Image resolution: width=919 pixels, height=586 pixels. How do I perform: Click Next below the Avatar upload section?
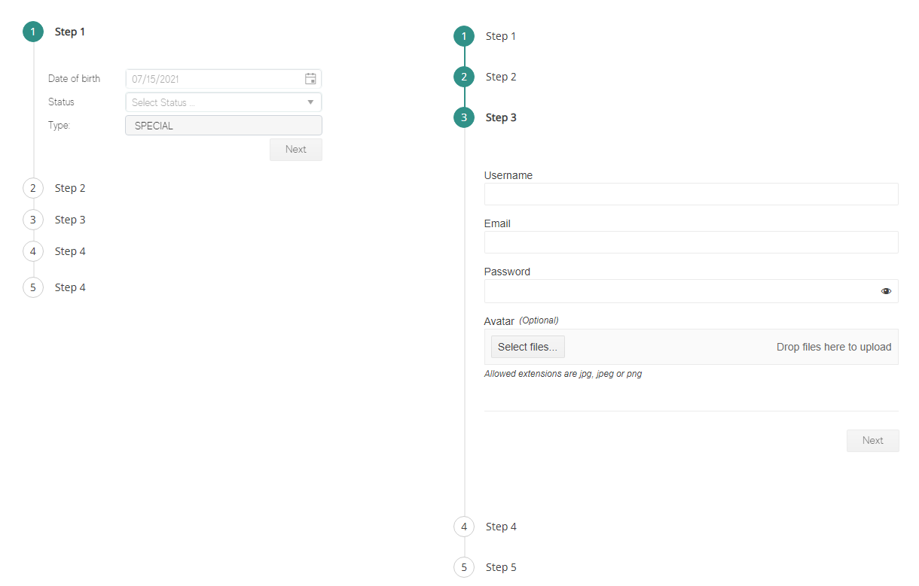tap(872, 441)
